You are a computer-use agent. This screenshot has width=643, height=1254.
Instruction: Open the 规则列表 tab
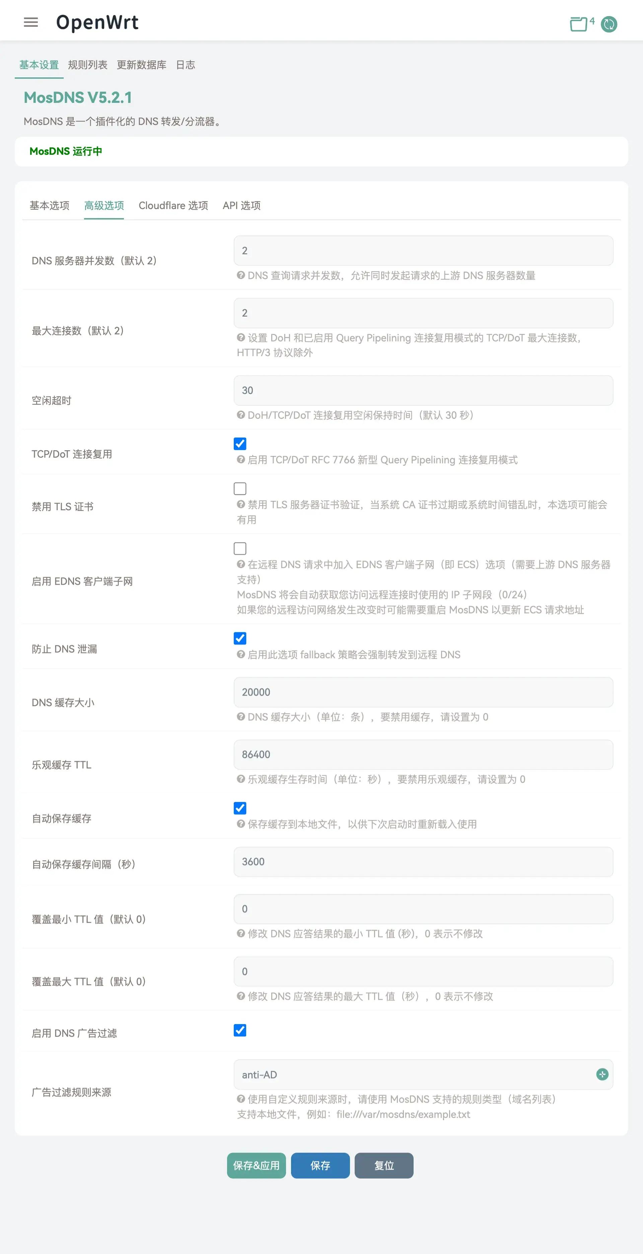(88, 65)
